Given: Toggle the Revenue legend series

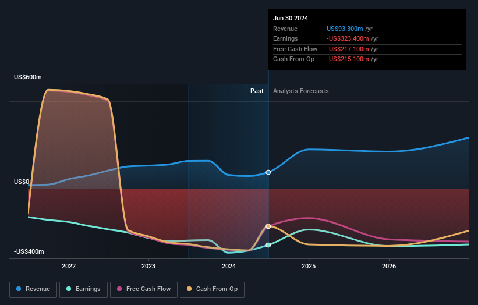Looking at the screenshot, I should coord(33,289).
